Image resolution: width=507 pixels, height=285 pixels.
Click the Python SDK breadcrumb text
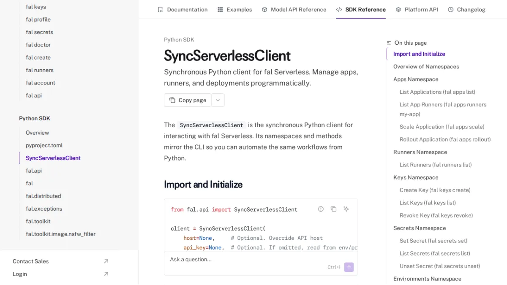point(179,40)
